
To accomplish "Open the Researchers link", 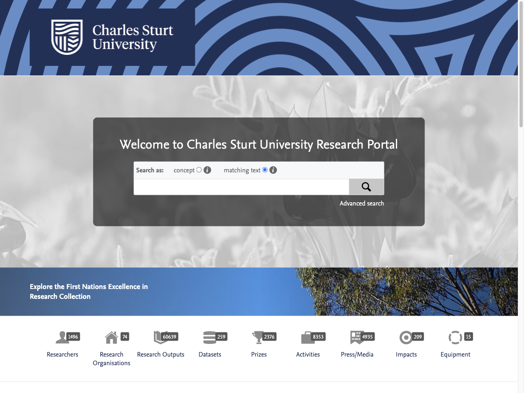I will (62, 355).
